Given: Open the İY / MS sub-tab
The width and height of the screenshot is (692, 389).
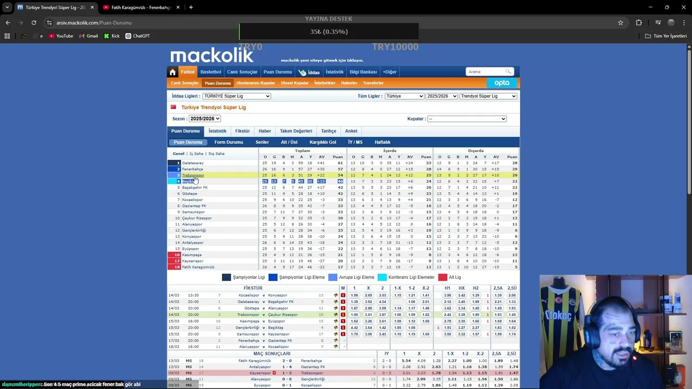Looking at the screenshot, I should 355,142.
